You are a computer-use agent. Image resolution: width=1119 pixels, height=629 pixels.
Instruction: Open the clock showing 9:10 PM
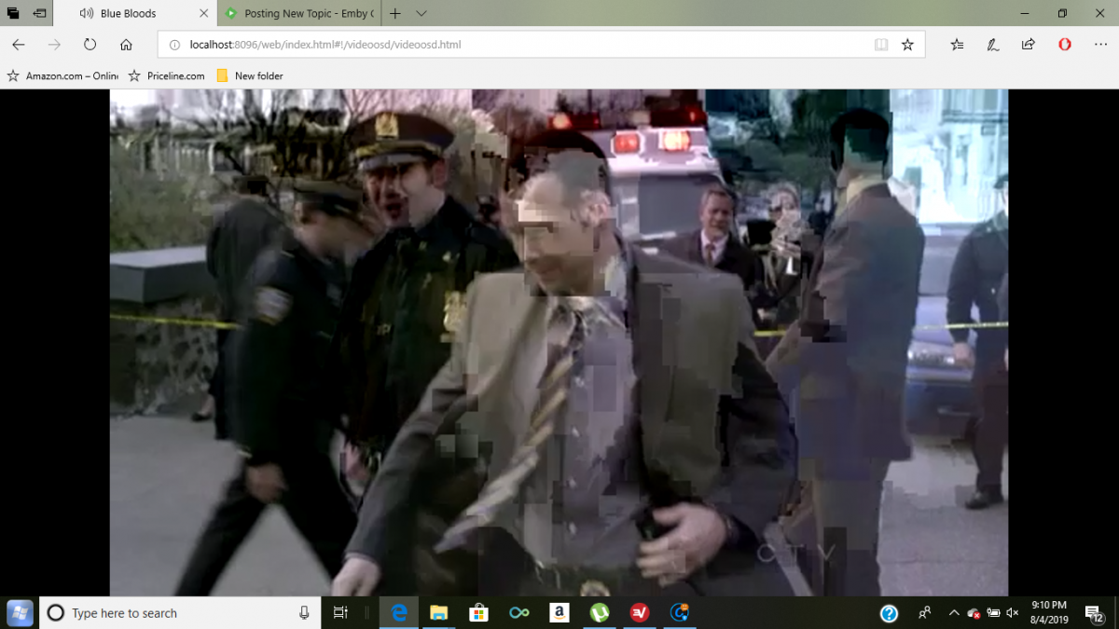(x=1049, y=612)
